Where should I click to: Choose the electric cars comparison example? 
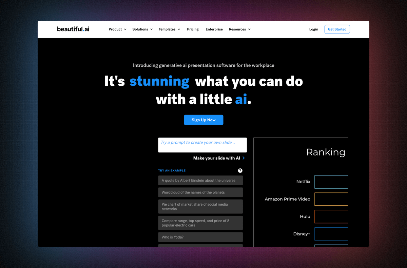[200, 223]
